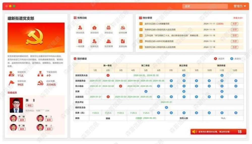This screenshot has height=144, width=252.
Task: Open the 支部台账 icon
Action: (x=123, y=41)
